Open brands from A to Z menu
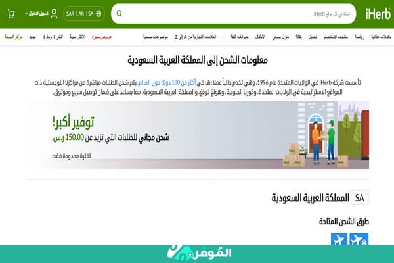Viewport: 394px width, 263px height. pos(195,37)
